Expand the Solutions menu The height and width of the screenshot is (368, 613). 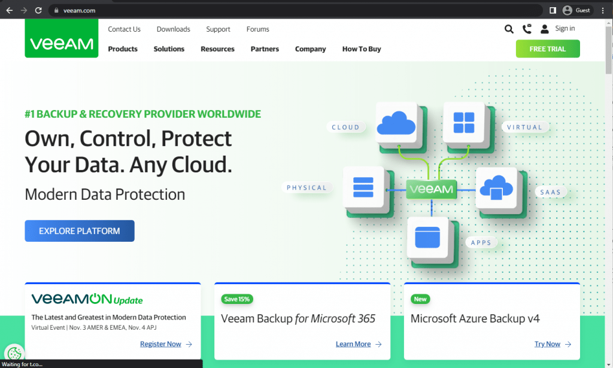169,49
